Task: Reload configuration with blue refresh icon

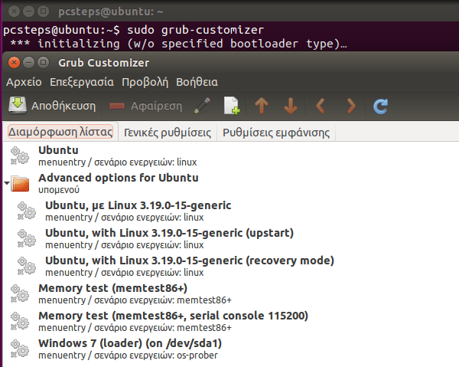Action: point(380,106)
